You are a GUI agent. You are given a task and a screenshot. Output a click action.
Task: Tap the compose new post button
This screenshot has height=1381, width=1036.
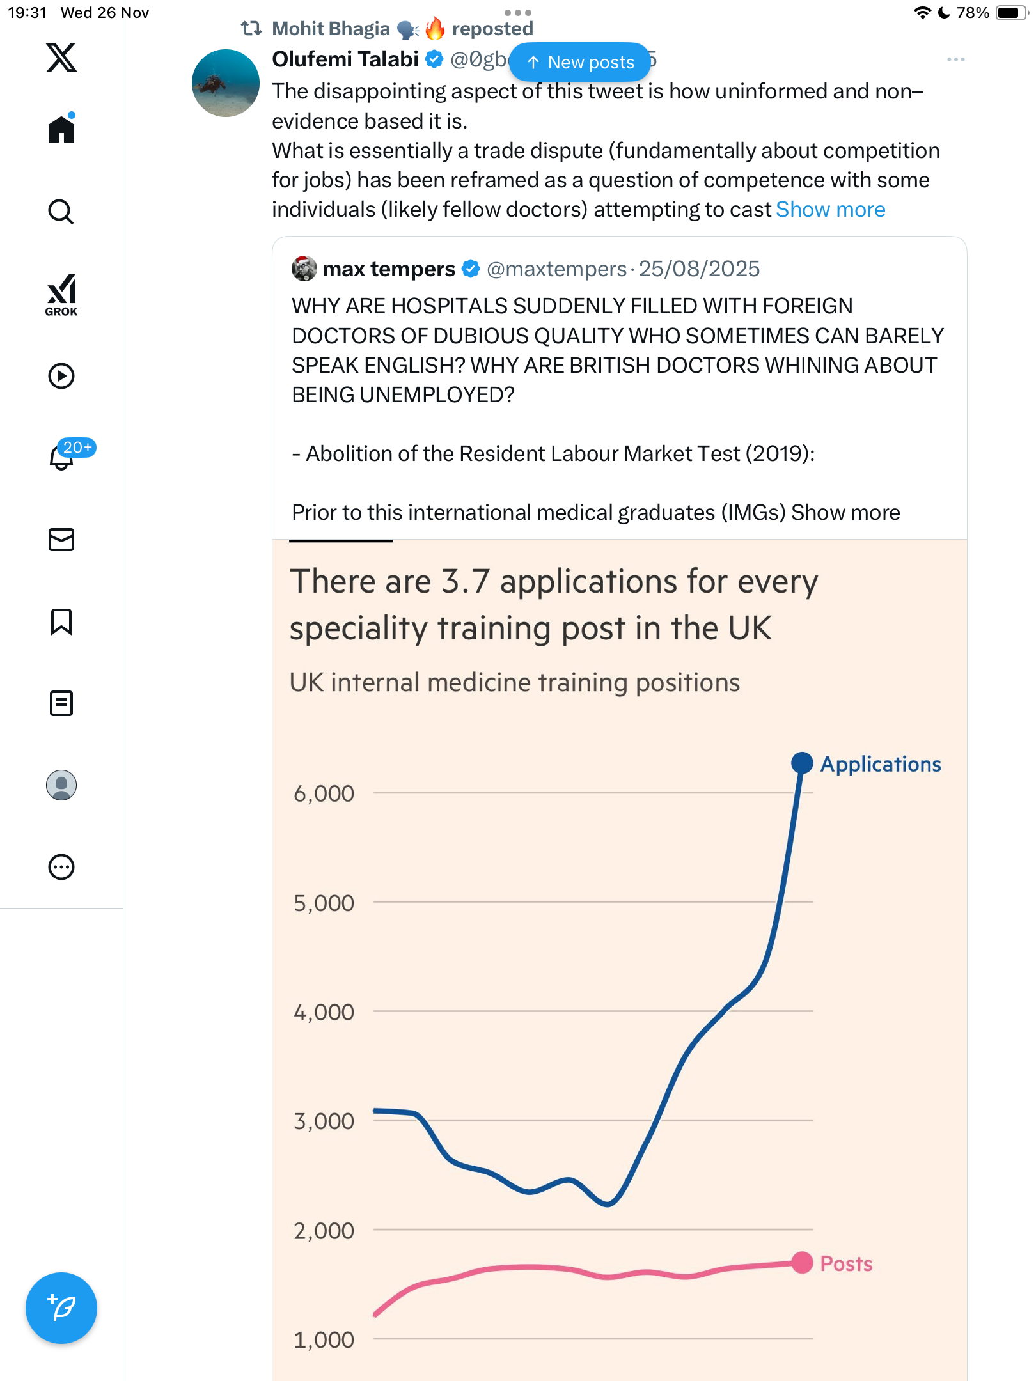61,1308
